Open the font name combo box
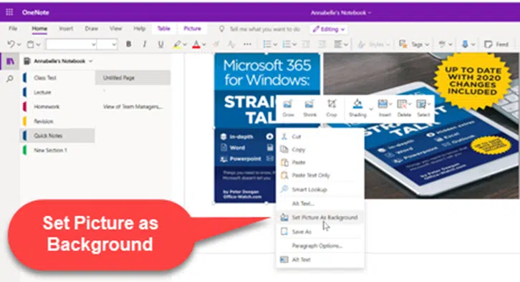Viewport: 520px width, 282px height. 72,44
